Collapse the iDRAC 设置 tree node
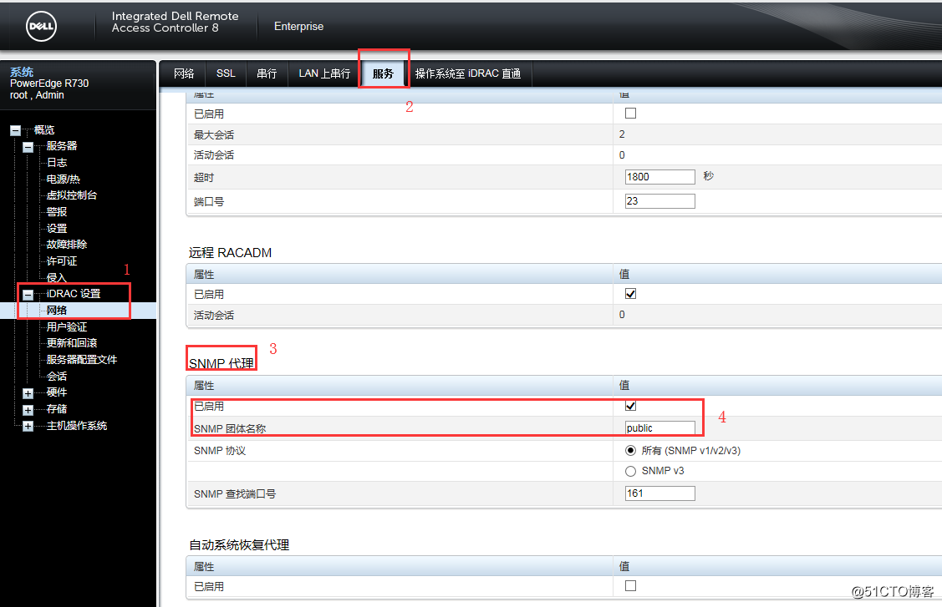Screen dimensions: 942x607 28,295
